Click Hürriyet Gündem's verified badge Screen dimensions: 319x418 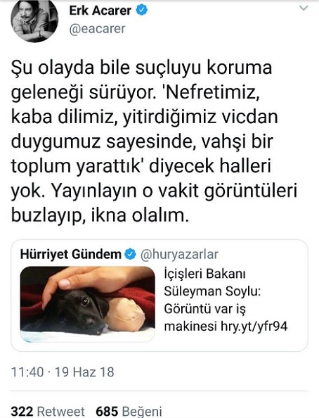click(130, 254)
